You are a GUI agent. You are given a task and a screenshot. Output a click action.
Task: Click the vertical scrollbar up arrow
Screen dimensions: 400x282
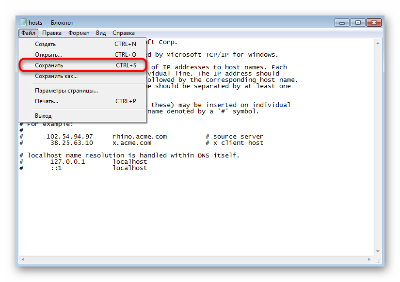[378, 43]
